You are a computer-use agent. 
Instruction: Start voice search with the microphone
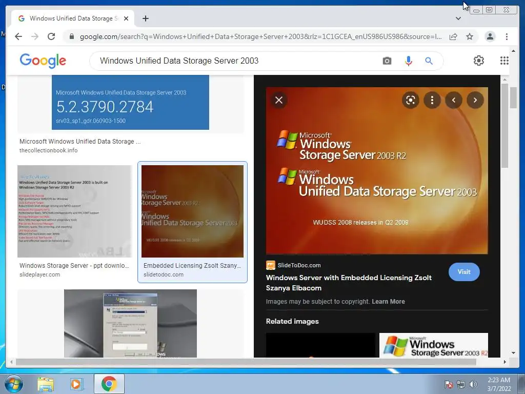coord(408,61)
